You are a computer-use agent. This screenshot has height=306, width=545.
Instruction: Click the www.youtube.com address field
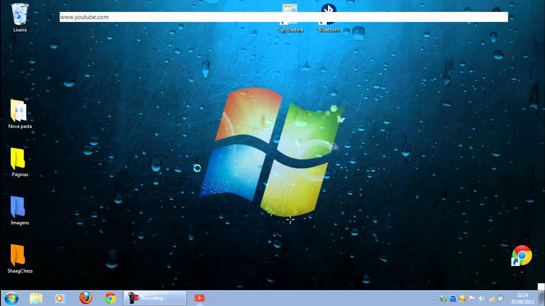point(284,17)
